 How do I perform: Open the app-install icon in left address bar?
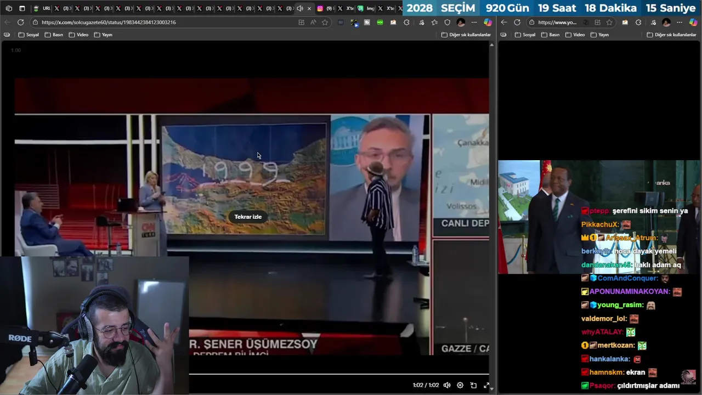301,22
